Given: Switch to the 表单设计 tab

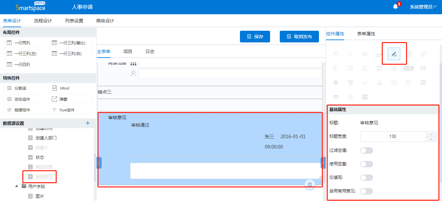Looking at the screenshot, I should 12,21.
